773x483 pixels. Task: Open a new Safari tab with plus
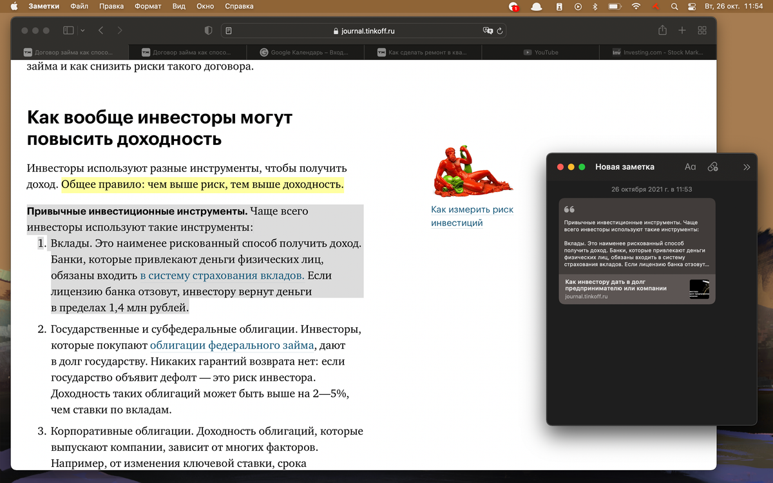coord(682,30)
